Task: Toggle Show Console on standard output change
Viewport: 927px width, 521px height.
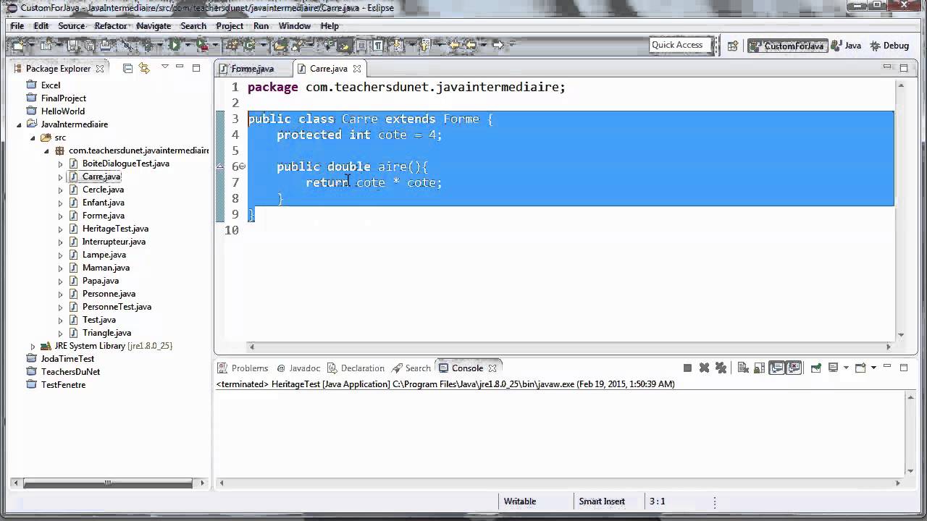Action: 777,368
